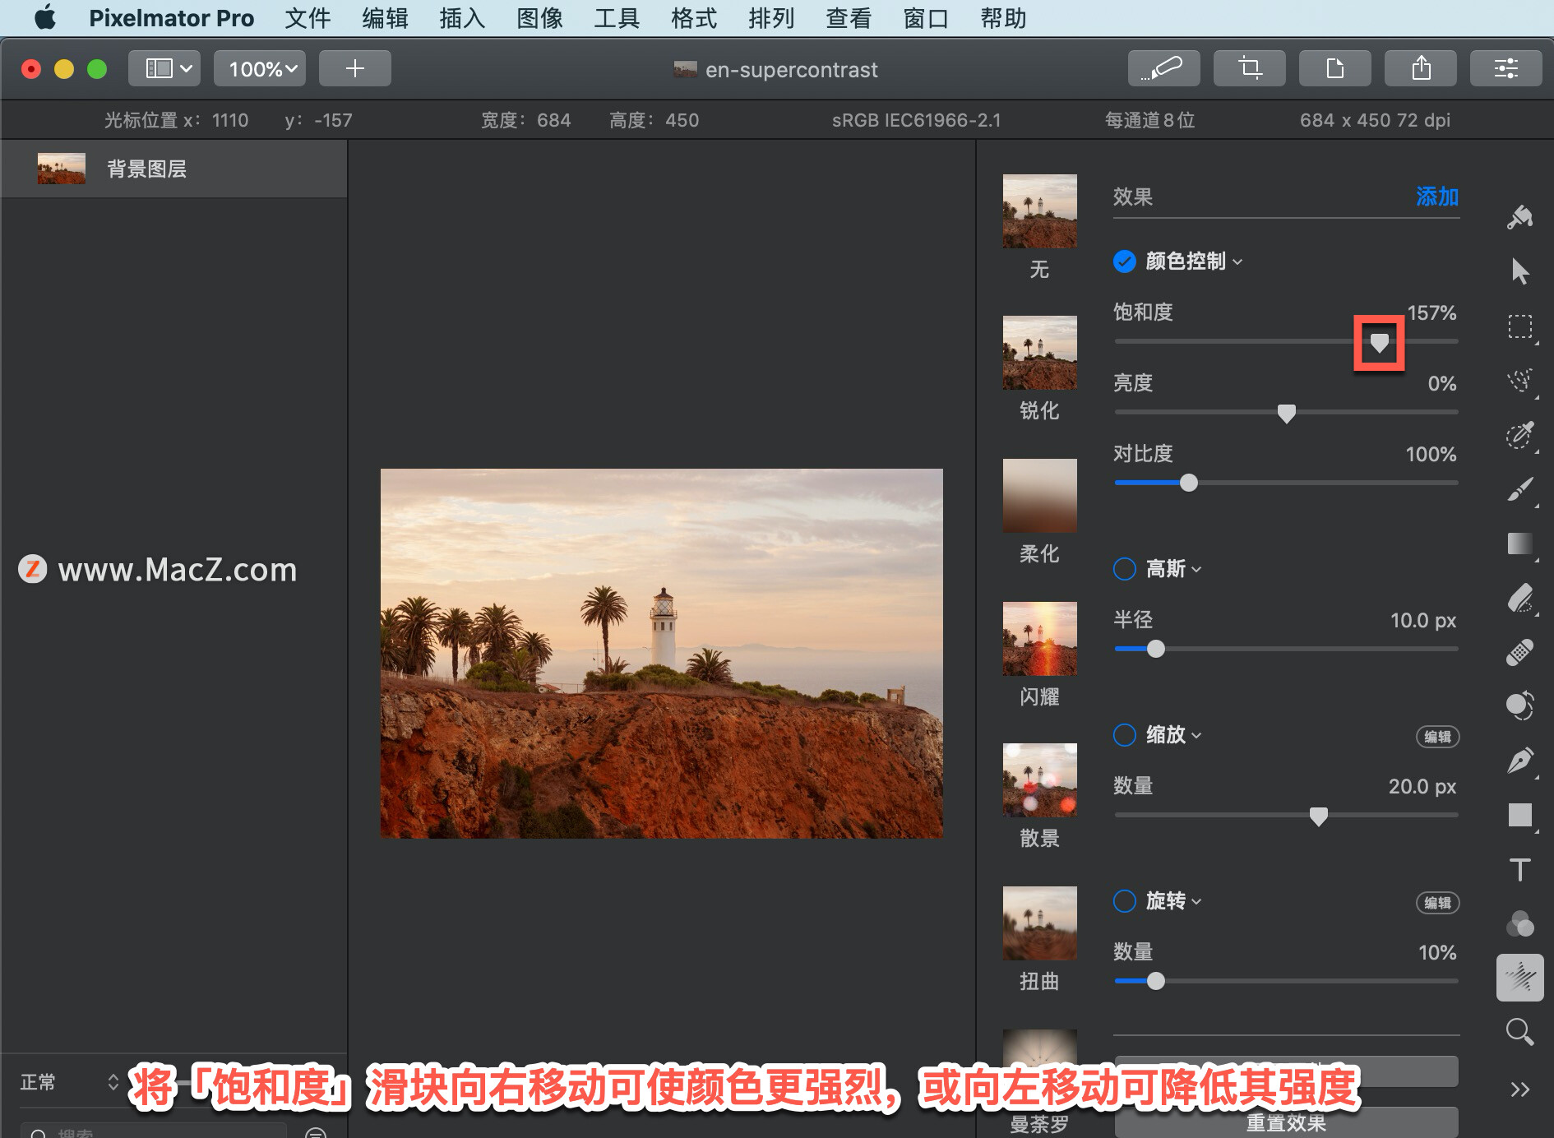Open the Apple menu
1554x1138 pixels.
(44, 17)
